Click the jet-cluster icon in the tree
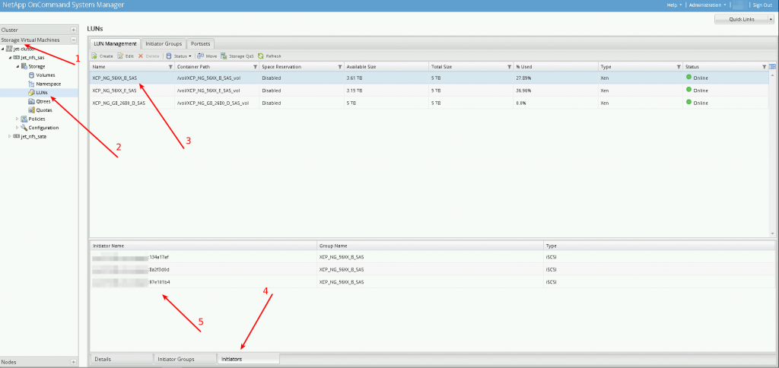Viewport: 779px width, 368px height. [9, 49]
